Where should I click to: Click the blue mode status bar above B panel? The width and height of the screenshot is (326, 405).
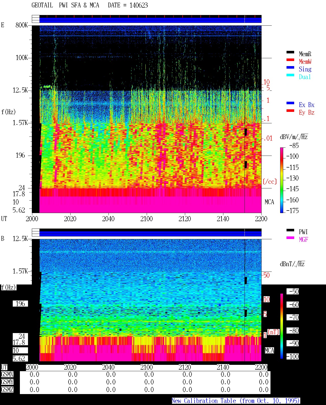(x=150, y=234)
